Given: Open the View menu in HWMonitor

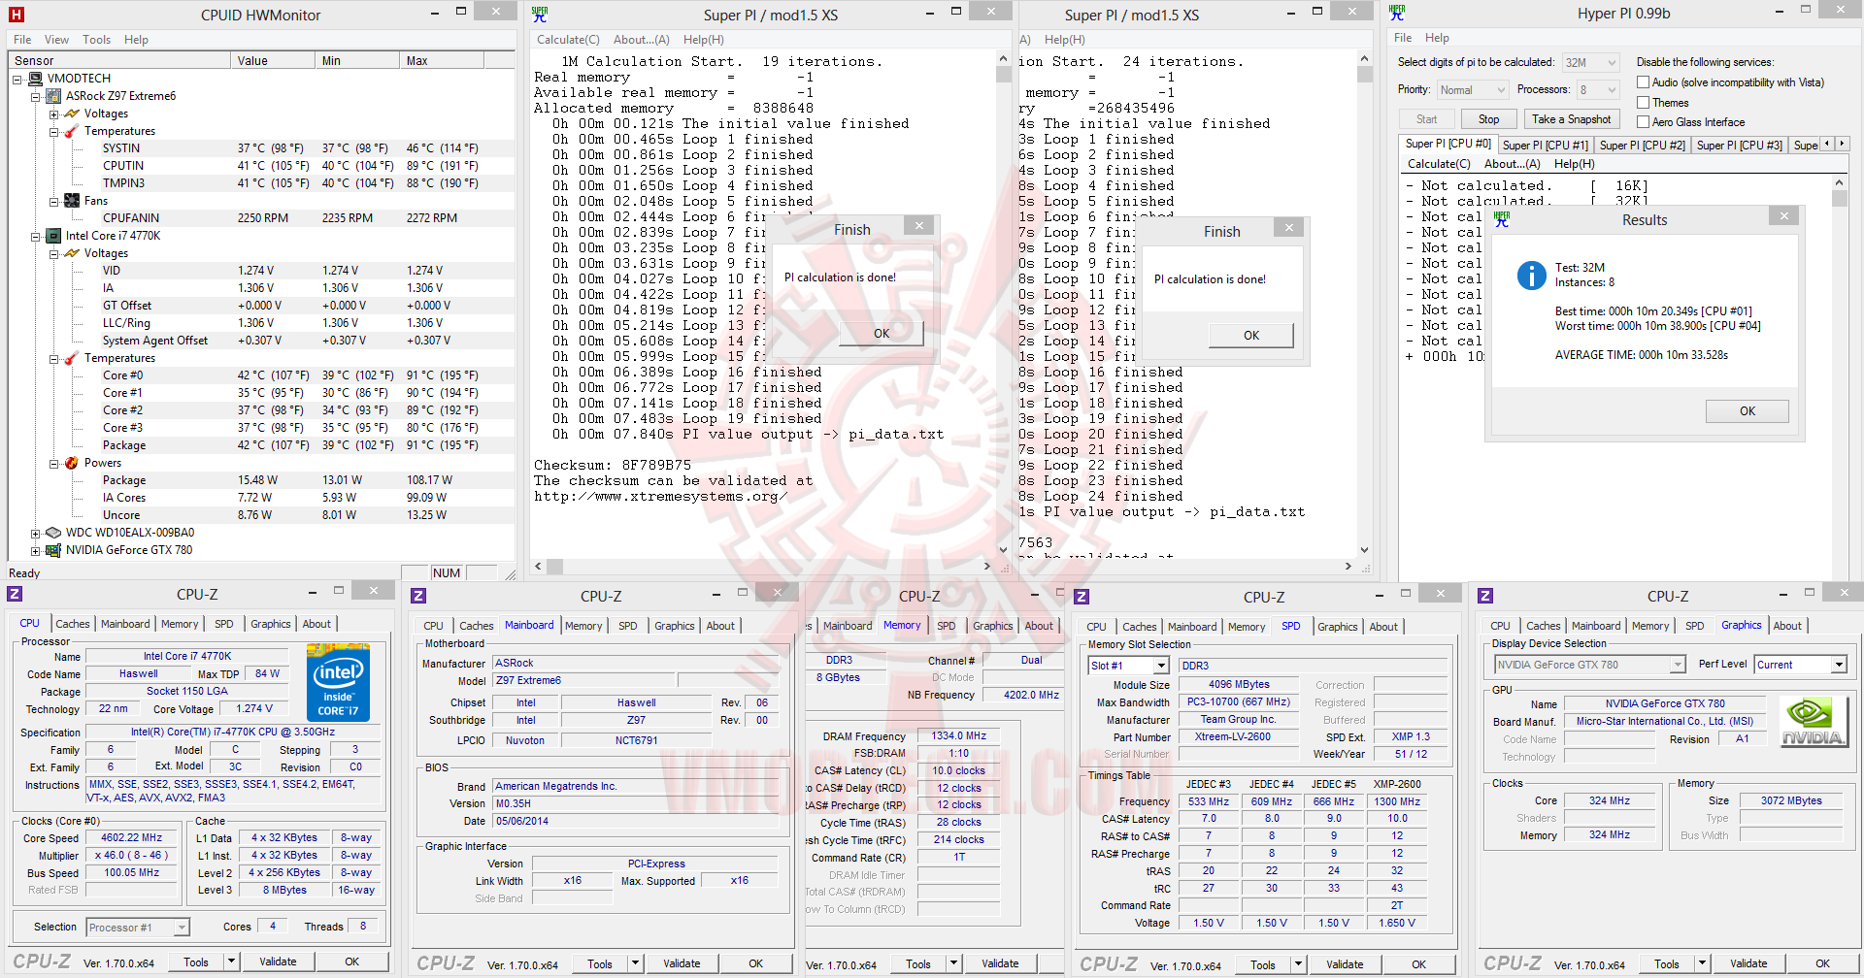Looking at the screenshot, I should (56, 40).
